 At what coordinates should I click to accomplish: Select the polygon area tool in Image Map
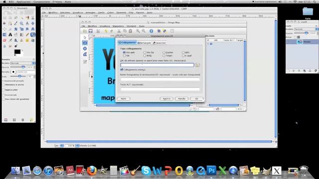click(85, 54)
